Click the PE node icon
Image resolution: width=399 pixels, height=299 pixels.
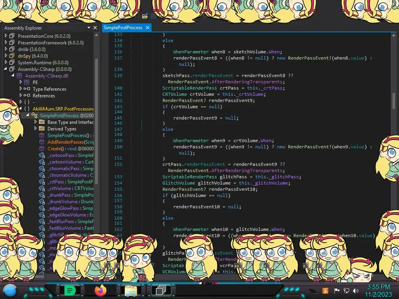coord(27,82)
